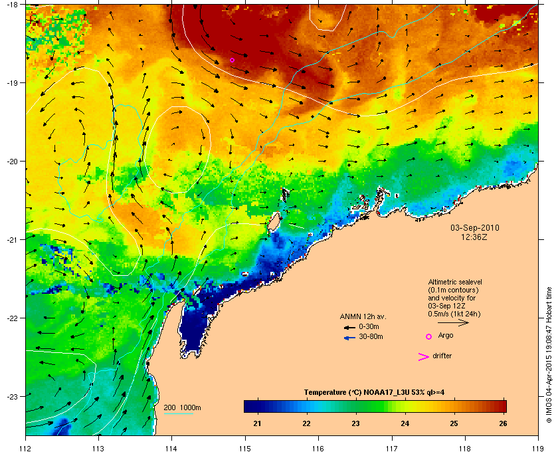Click the '(0.1m contours)' text line
This screenshot has width=558, height=452.
coord(453,290)
